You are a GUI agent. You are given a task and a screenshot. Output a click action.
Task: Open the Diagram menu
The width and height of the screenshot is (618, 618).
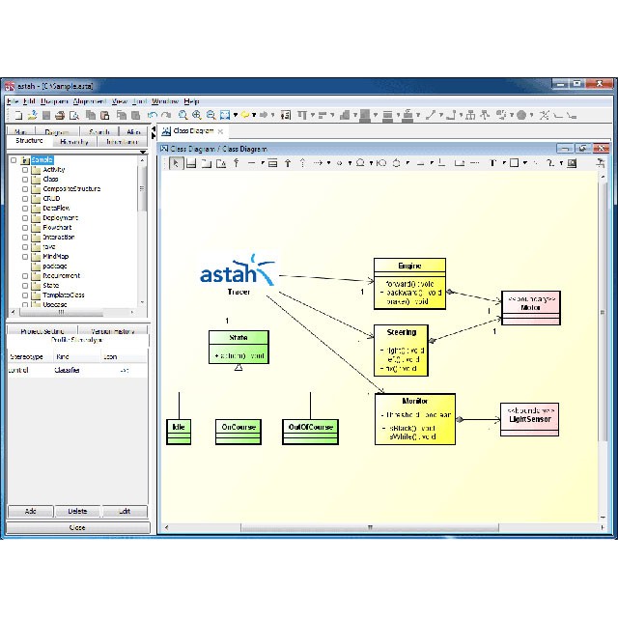pos(54,100)
